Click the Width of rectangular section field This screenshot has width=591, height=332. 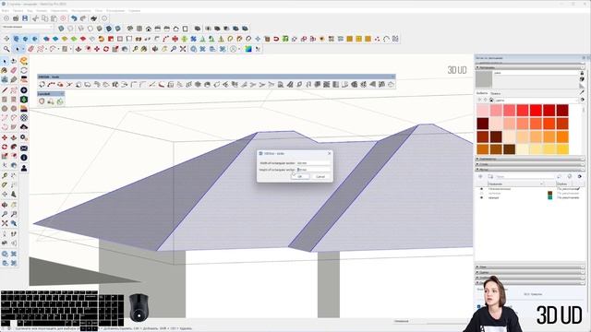[x=313, y=163]
